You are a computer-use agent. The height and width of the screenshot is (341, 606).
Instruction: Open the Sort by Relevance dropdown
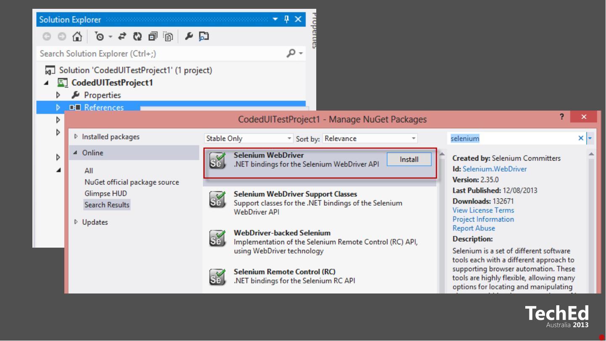tap(370, 138)
